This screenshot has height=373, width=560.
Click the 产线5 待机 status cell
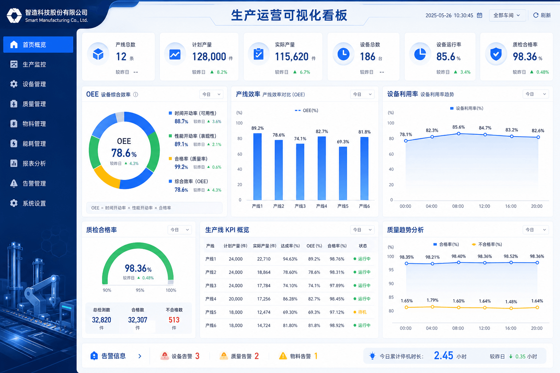[x=360, y=312]
